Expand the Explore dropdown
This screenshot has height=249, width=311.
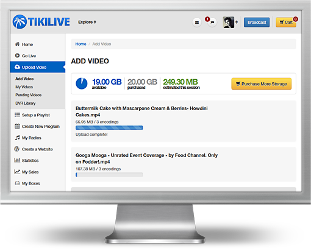87,22
